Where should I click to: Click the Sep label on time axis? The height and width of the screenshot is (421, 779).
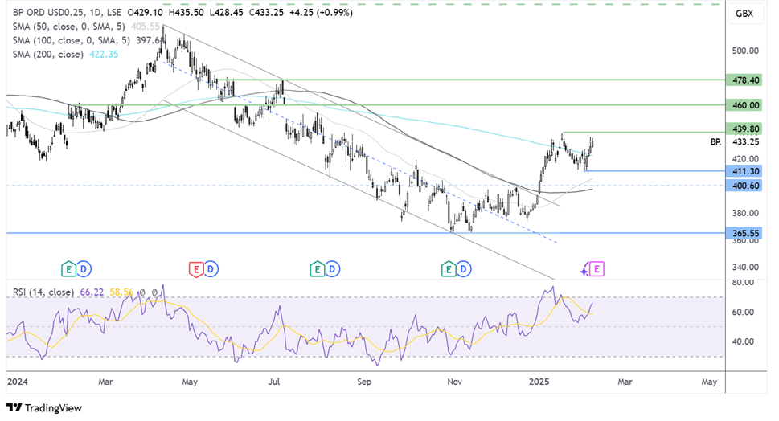364,382
